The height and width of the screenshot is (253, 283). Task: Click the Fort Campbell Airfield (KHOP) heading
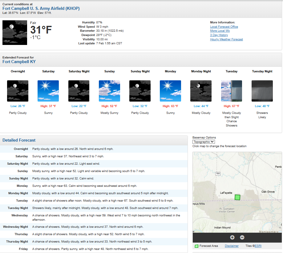coord(41,9)
